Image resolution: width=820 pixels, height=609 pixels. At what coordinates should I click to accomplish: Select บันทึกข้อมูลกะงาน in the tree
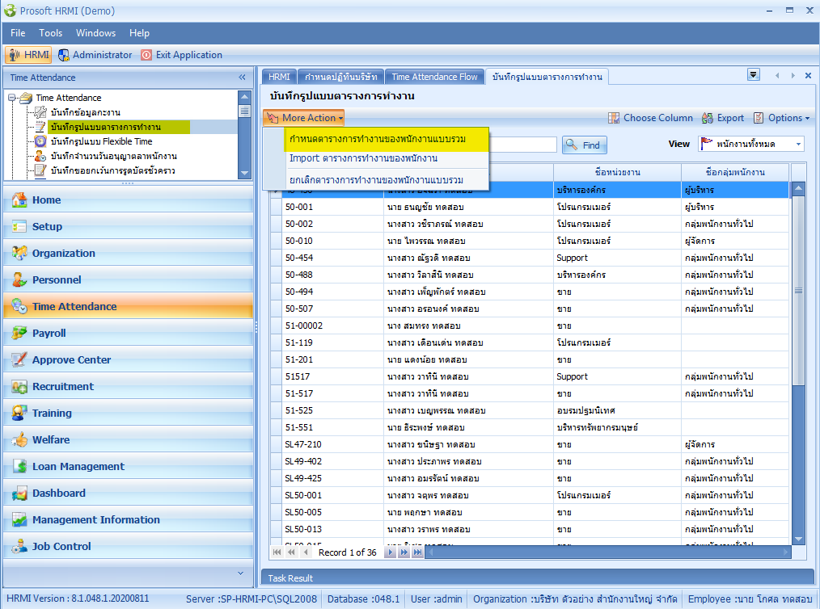[85, 112]
